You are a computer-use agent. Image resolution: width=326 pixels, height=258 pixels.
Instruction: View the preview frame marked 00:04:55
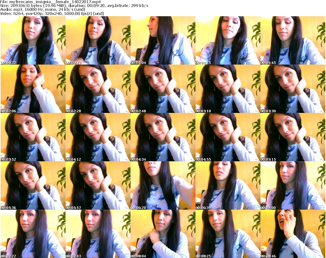pyautogui.click(x=228, y=137)
